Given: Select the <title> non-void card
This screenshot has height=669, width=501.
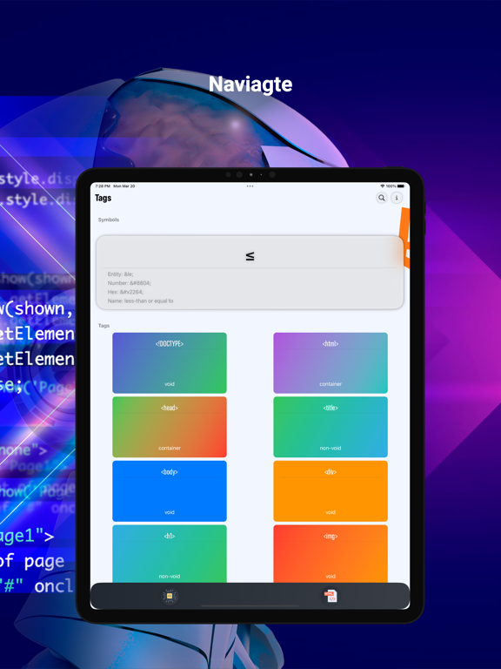Looking at the screenshot, I should pyautogui.click(x=331, y=427).
